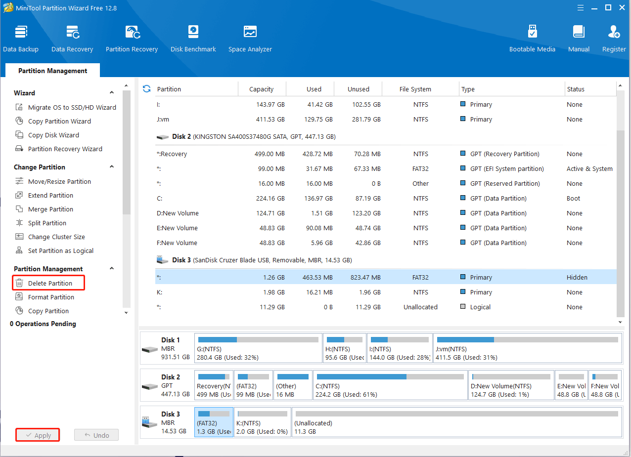The image size is (631, 457).
Task: Select the Disk 3 SanDisk header row
Action: (x=386, y=260)
